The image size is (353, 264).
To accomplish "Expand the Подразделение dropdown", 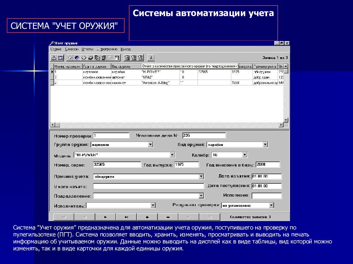I will tap(201, 196).
